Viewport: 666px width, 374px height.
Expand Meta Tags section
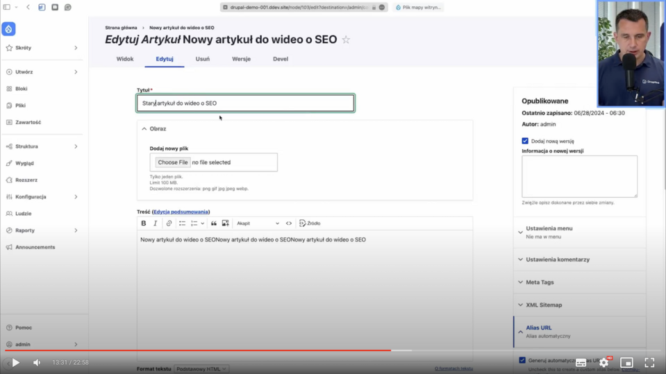[579, 282]
